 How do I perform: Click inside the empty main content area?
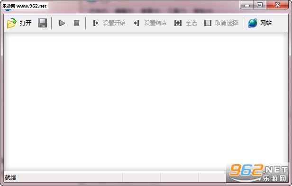point(146,101)
